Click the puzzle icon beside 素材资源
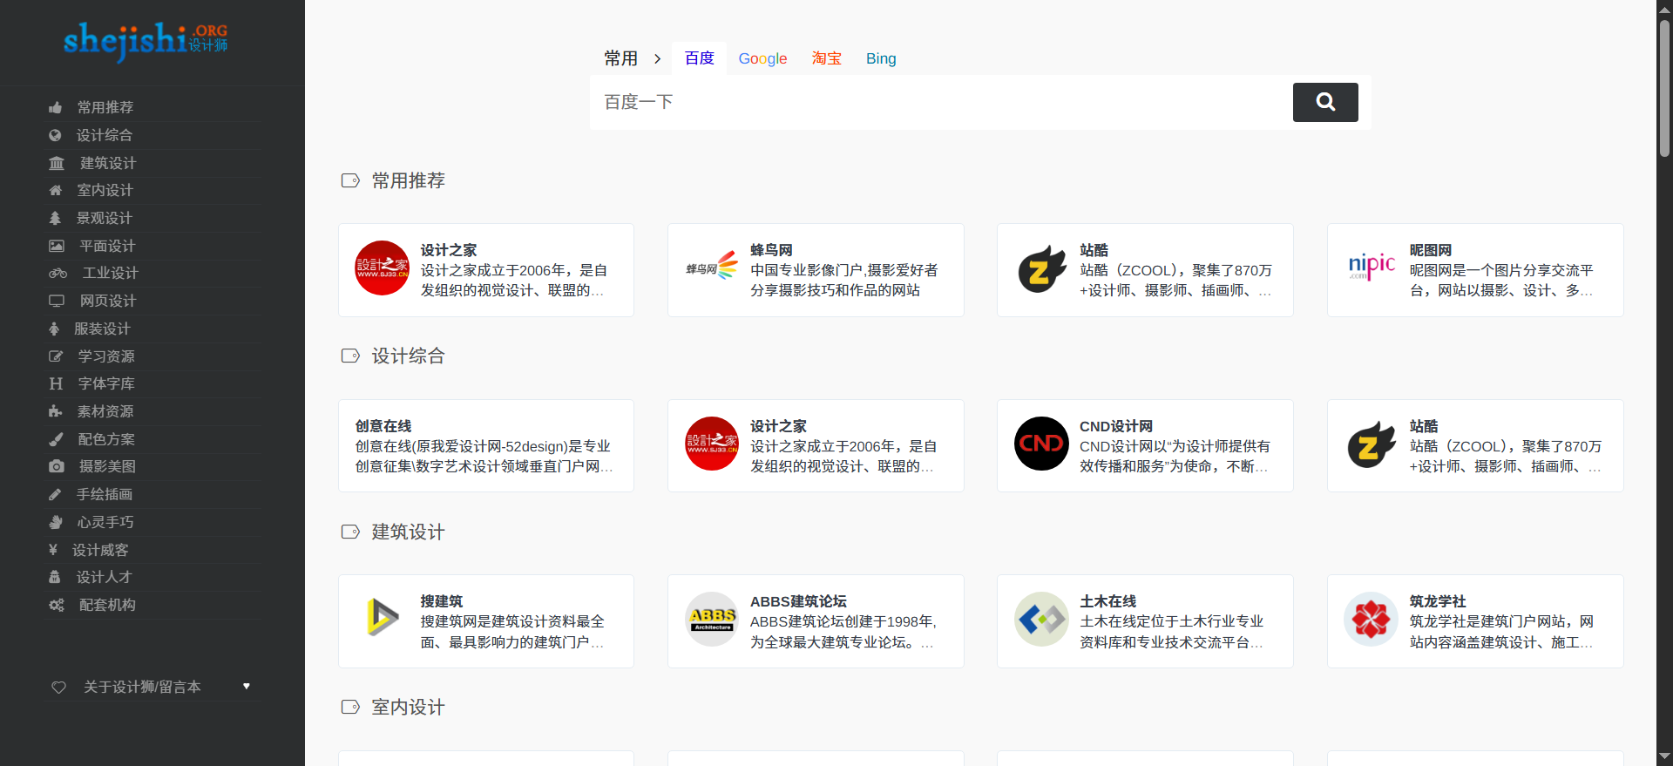The height and width of the screenshot is (766, 1673). pos(56,411)
